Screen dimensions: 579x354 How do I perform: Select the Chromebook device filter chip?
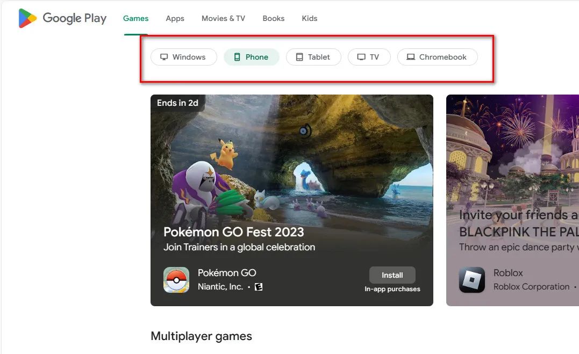[437, 57]
